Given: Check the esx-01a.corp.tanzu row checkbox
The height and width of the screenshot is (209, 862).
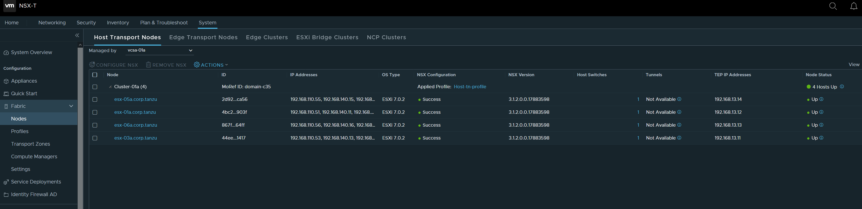Looking at the screenshot, I should 95,112.
